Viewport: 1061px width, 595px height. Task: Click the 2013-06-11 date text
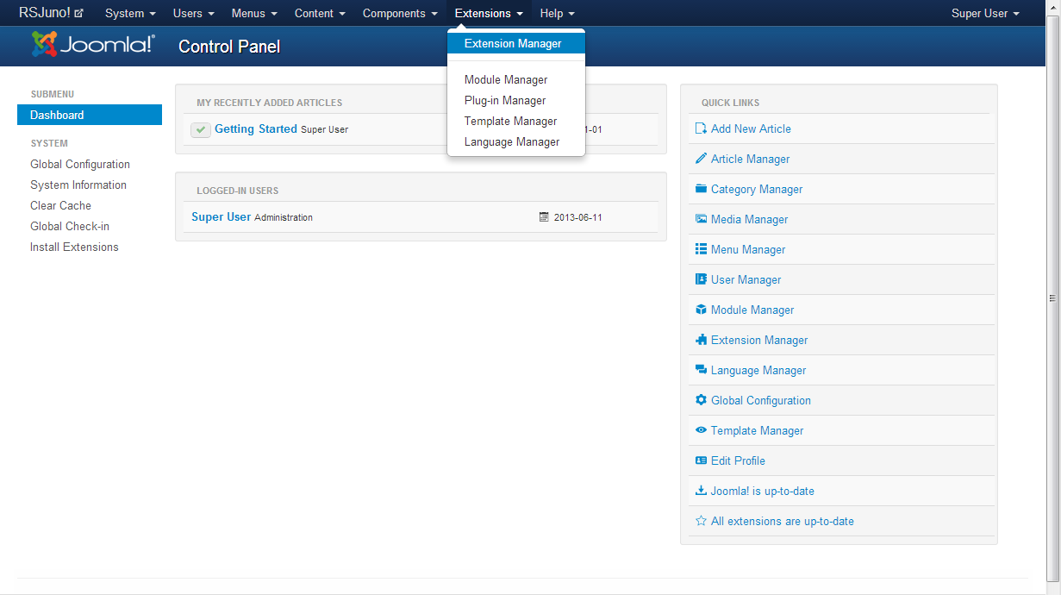pos(578,217)
